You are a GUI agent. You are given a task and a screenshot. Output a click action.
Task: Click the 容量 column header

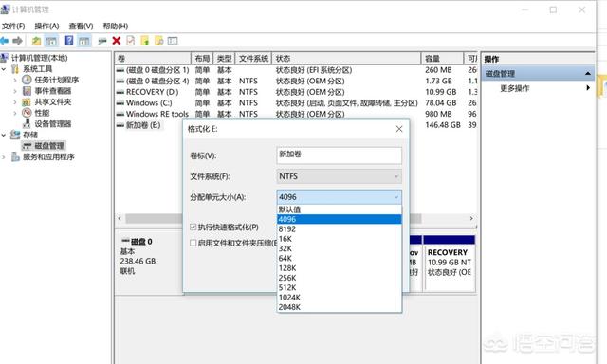tap(443, 59)
